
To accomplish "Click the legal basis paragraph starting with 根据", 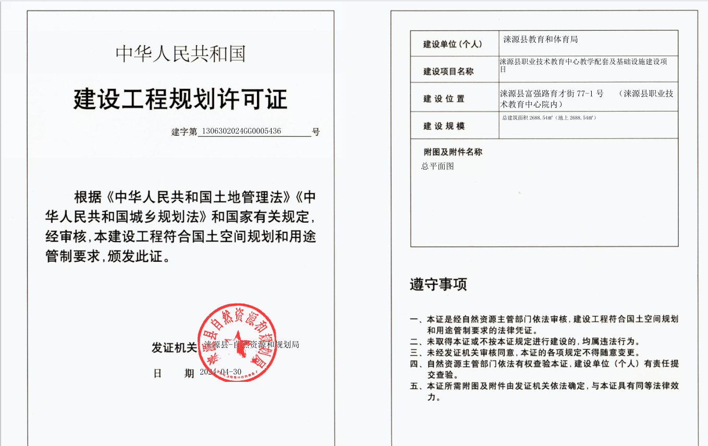I will 180,227.
